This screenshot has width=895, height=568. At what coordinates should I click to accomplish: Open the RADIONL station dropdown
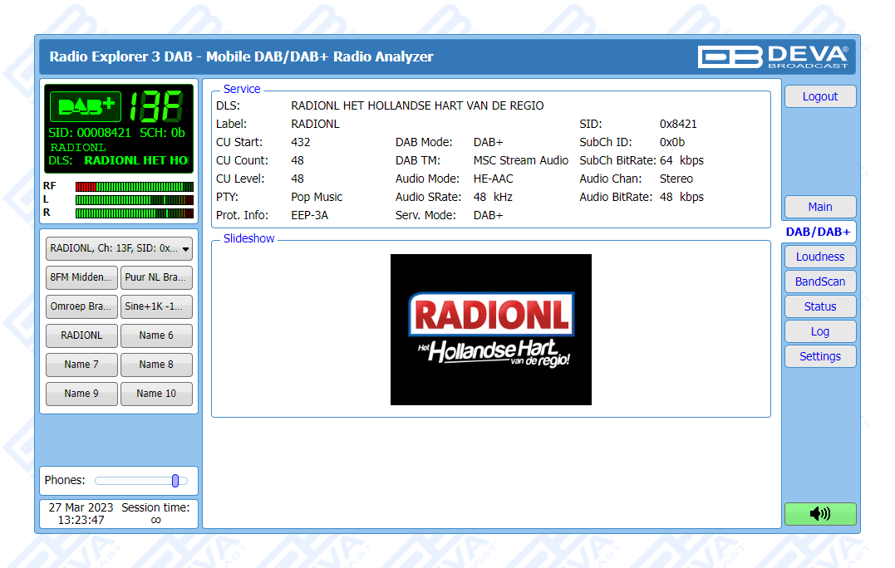pos(119,247)
